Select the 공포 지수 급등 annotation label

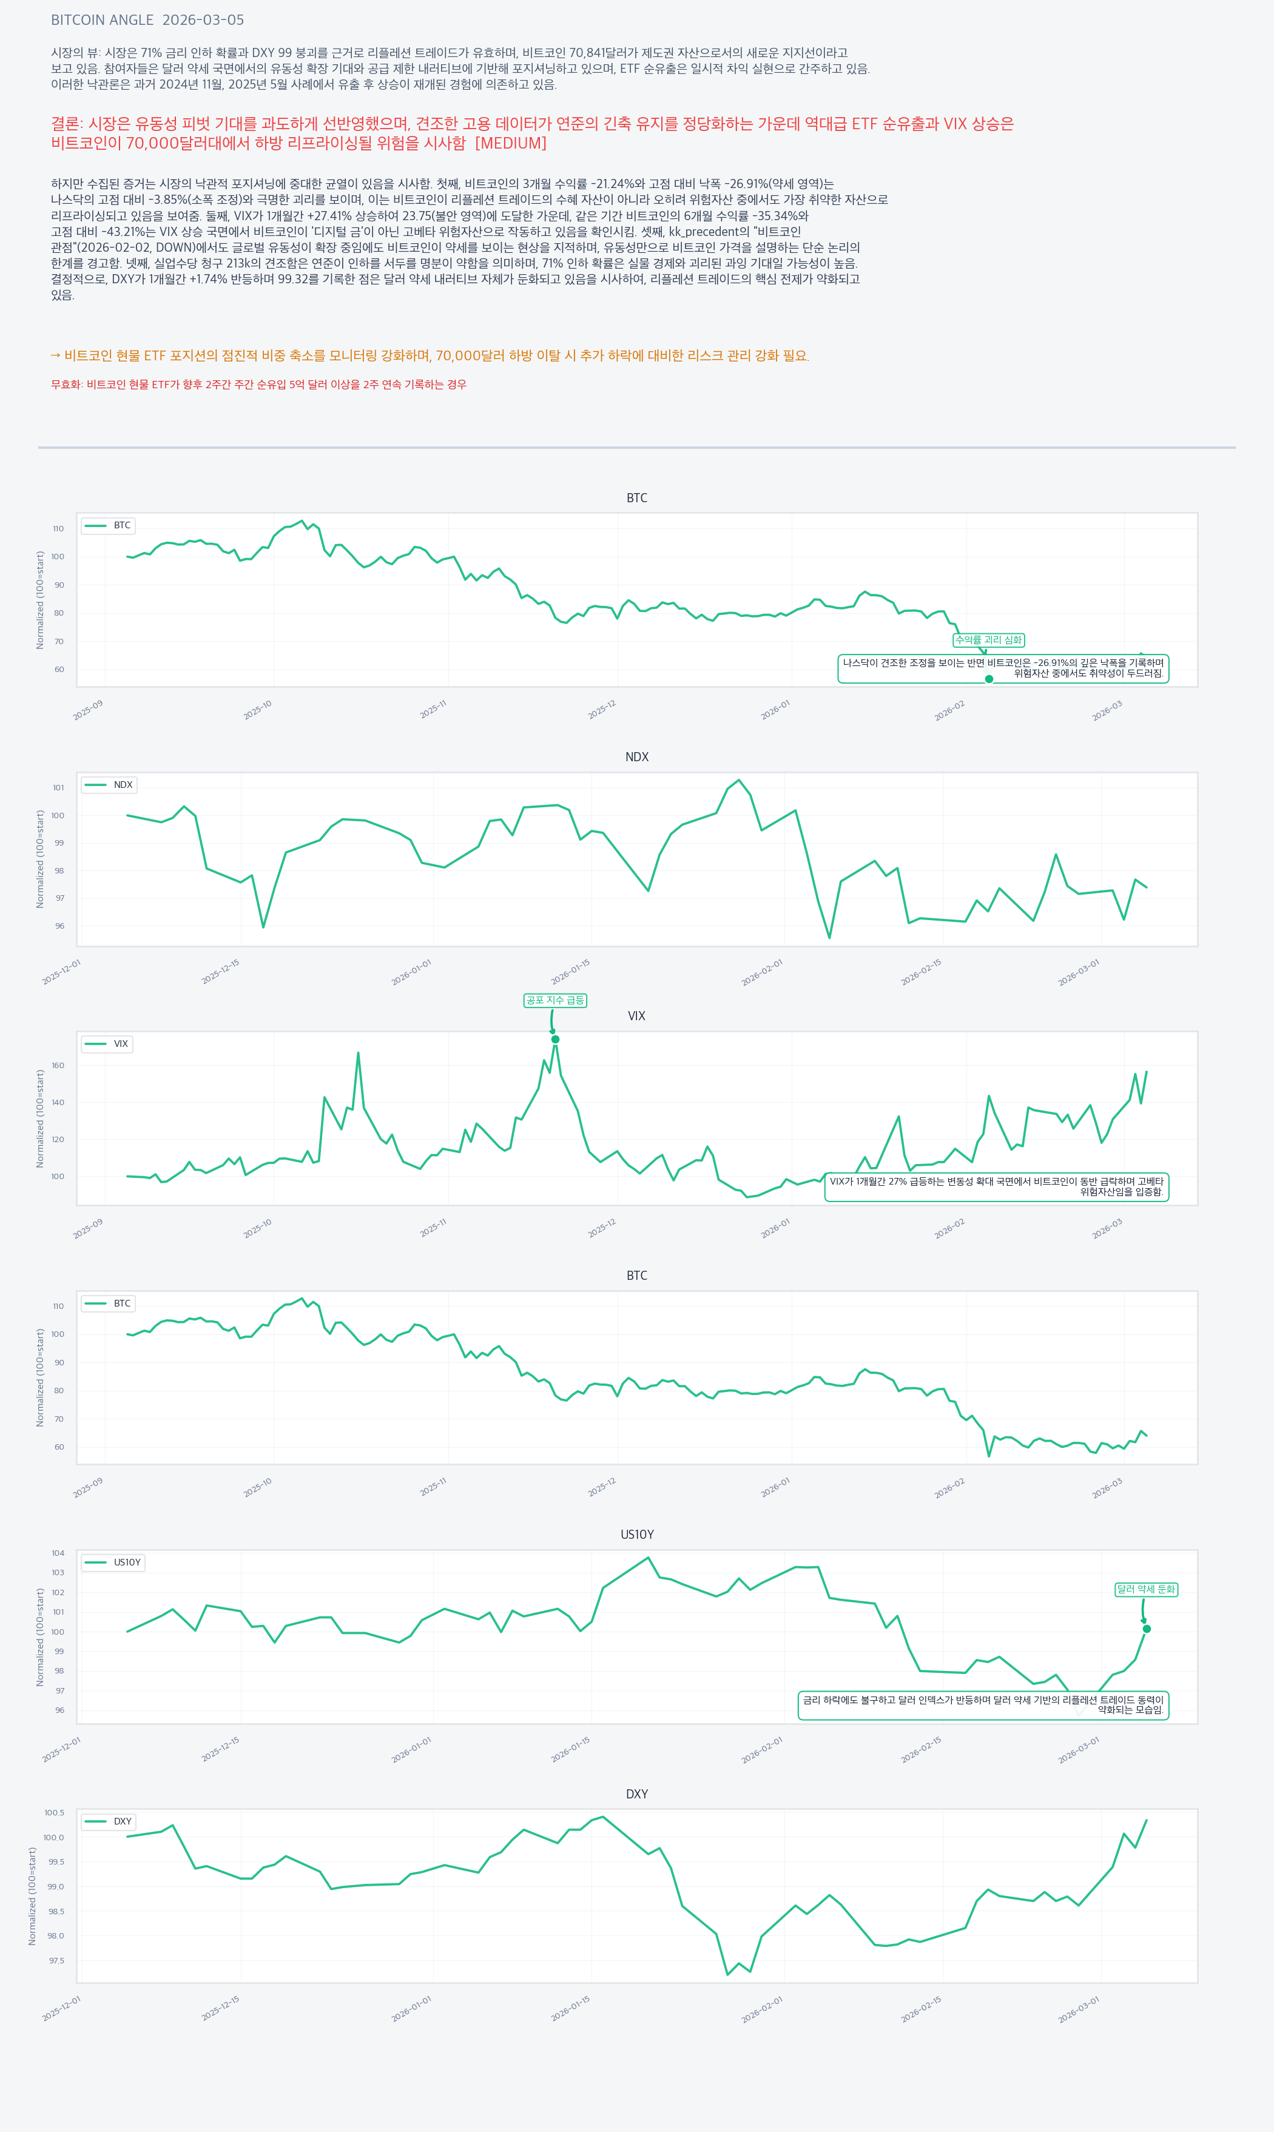coord(556,1001)
